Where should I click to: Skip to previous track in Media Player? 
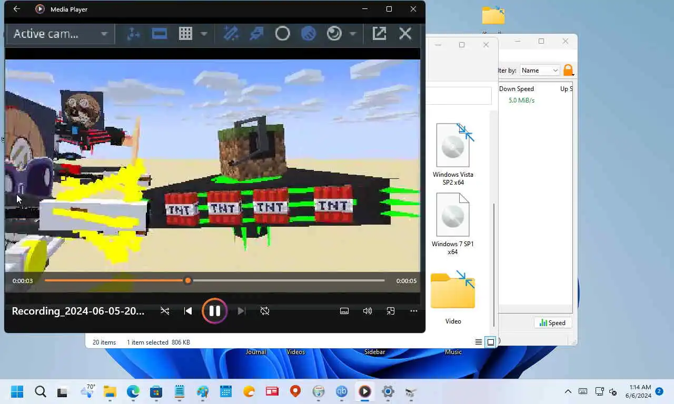(x=188, y=311)
